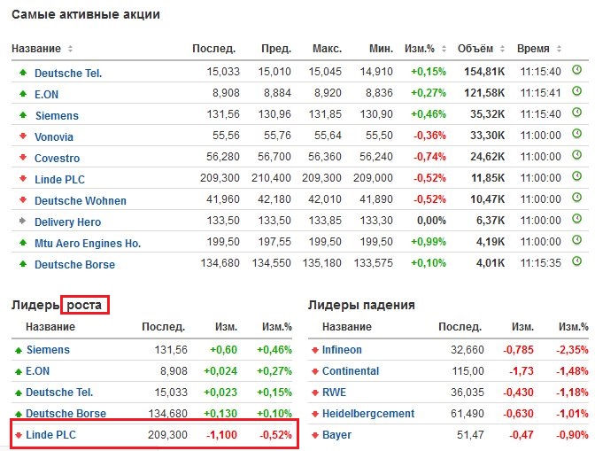The width and height of the screenshot is (595, 451).
Task: Open Deutsche Borse link in growth leaders list
Action: (66, 414)
